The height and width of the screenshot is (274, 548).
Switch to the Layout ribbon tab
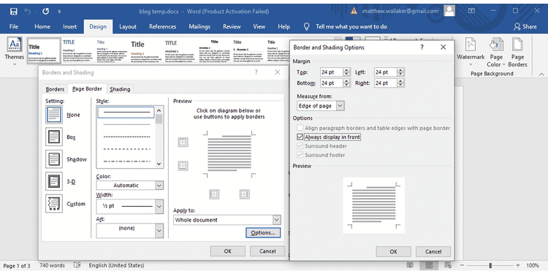coord(128,26)
